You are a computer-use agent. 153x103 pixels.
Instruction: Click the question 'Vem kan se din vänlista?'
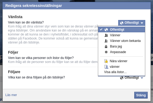26,22
